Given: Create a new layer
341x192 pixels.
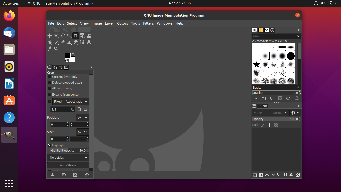Looking at the screenshot, I should (x=255, y=175).
